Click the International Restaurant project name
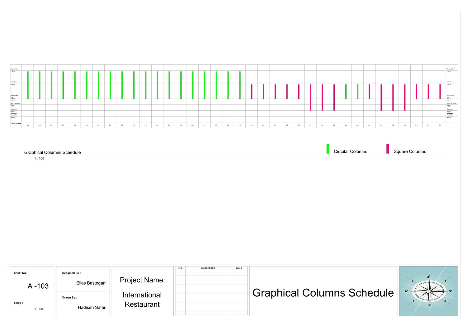 (142, 299)
